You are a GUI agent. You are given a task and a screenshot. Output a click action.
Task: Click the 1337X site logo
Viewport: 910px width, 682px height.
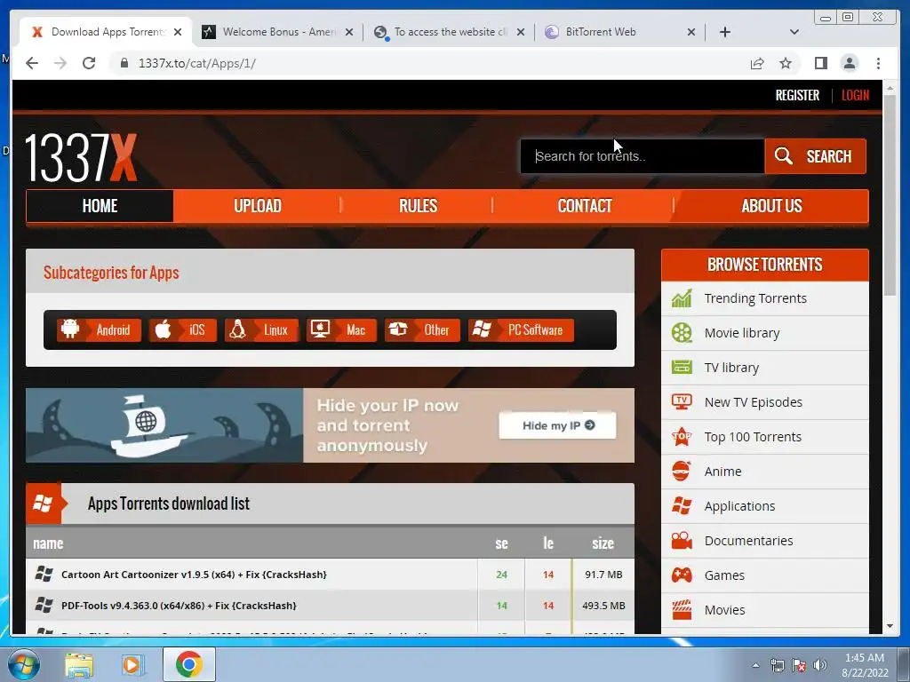click(81, 158)
